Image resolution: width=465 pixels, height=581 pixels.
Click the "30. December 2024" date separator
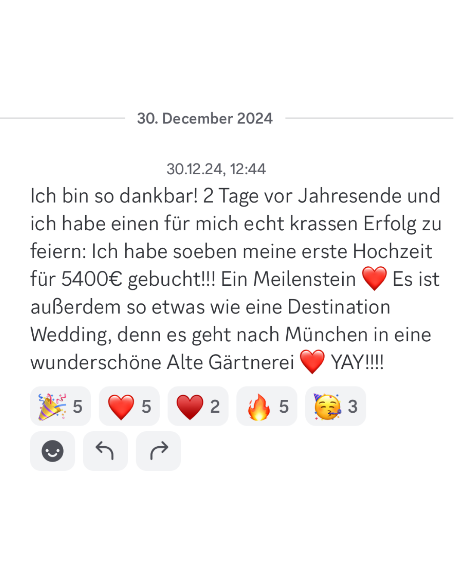(x=205, y=118)
